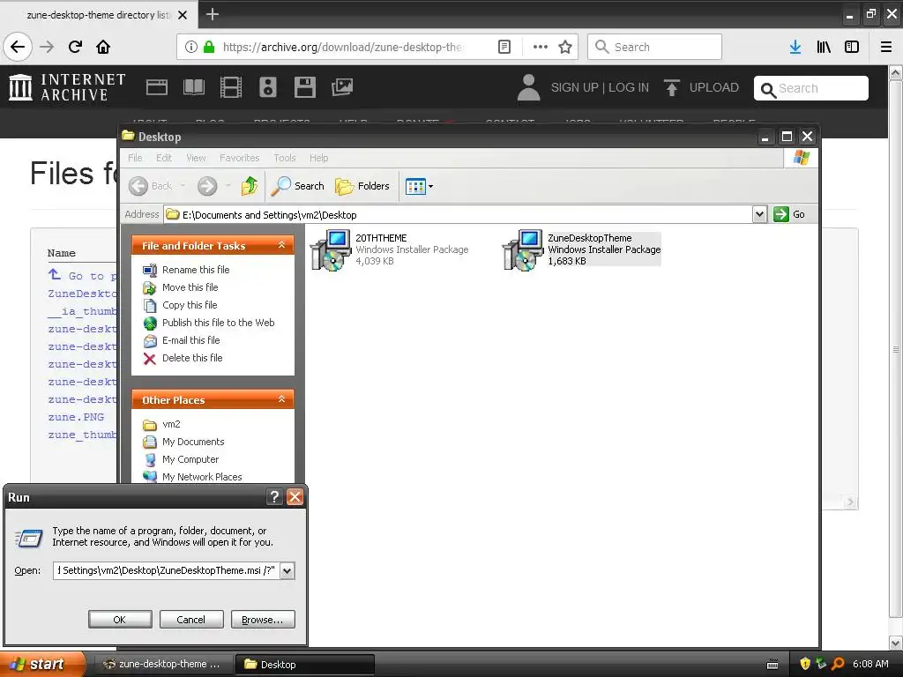Screen dimensions: 903x677
Task: Show site information icon in address bar
Action: pyautogui.click(x=191, y=47)
